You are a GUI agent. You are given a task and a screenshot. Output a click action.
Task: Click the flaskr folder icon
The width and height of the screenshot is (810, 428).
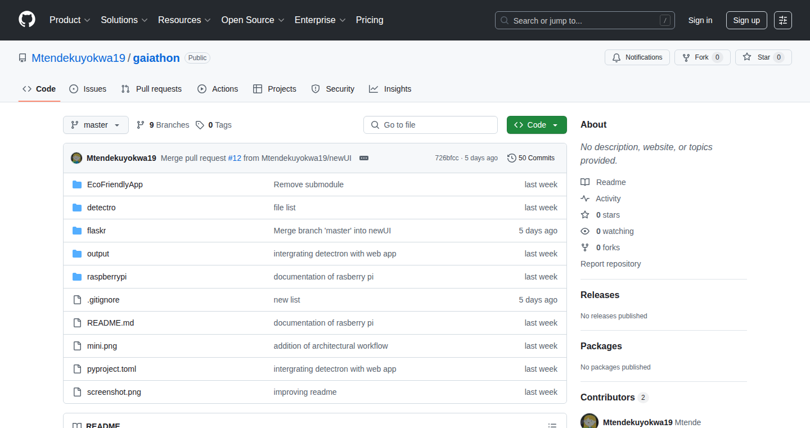[x=77, y=231]
